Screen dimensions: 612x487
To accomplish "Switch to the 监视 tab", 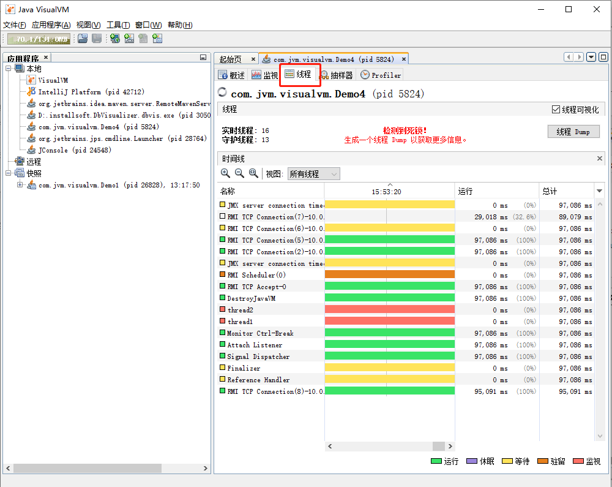I will click(264, 75).
